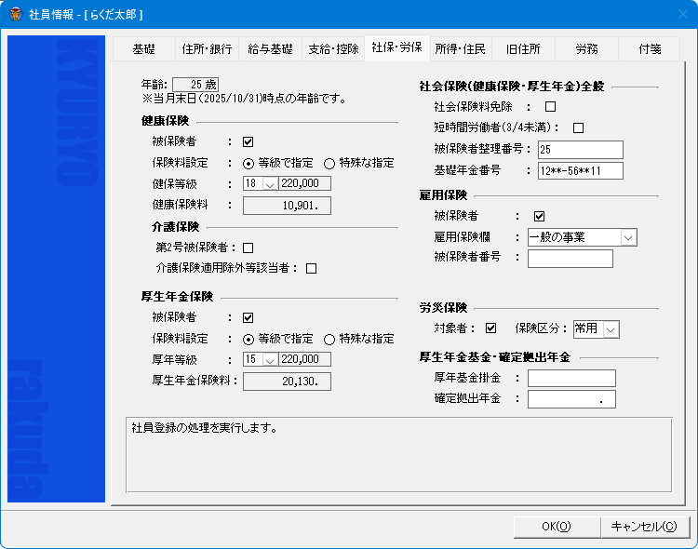Toggle 健康保険 被保険者 checkbox
This screenshot has height=549, width=698.
248,142
